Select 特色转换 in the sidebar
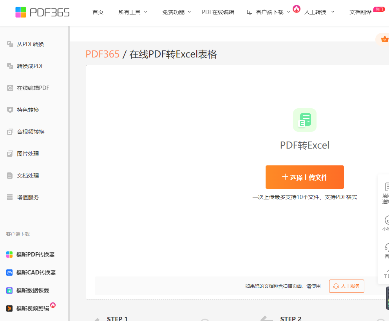 (28, 110)
